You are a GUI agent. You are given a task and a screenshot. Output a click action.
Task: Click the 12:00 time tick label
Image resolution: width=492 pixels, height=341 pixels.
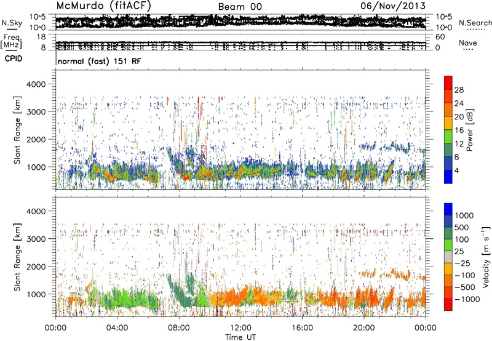point(240,328)
